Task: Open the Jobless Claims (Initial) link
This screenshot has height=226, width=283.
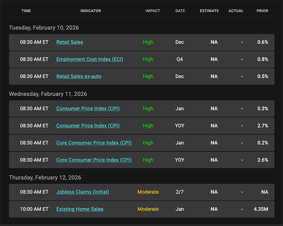Action: [x=83, y=192]
